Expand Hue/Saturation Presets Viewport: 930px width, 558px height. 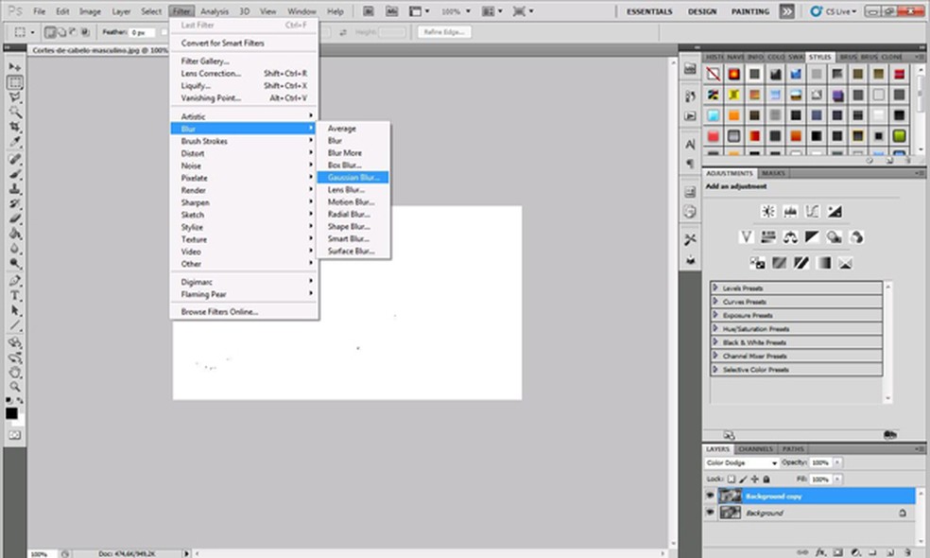[x=715, y=329]
